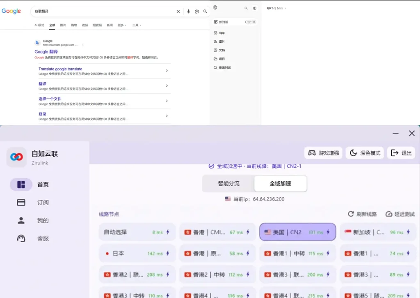
Task: Open Translate google translate sublink
Action: point(60,69)
